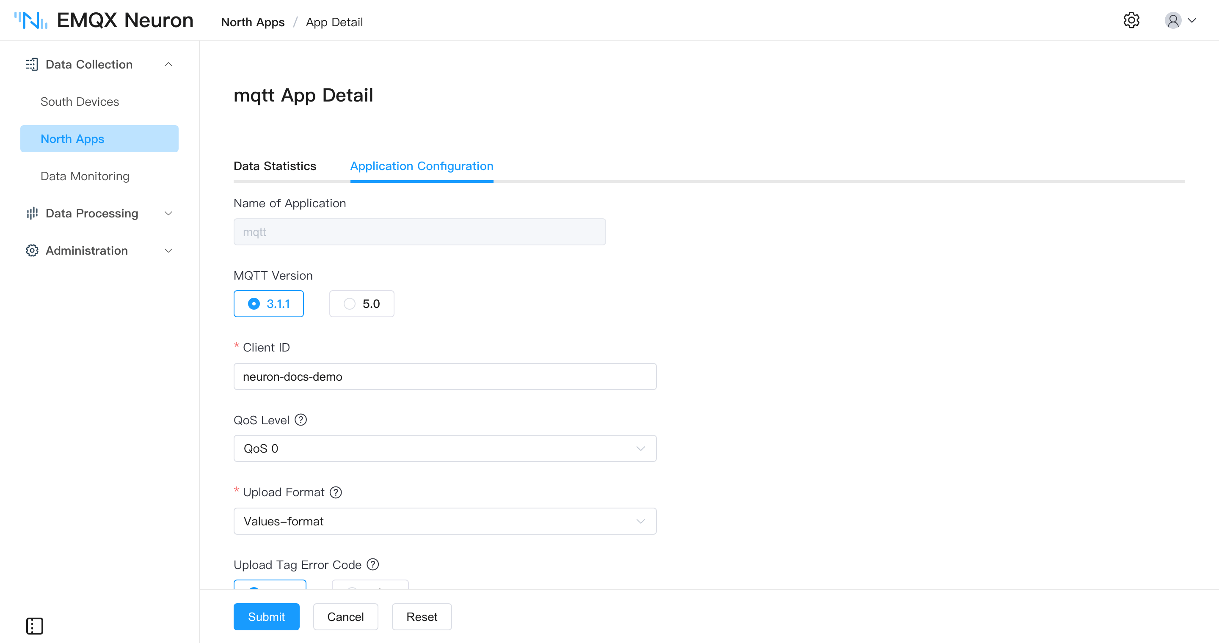
Task: Click the Upload Format help icon
Action: pyautogui.click(x=336, y=492)
